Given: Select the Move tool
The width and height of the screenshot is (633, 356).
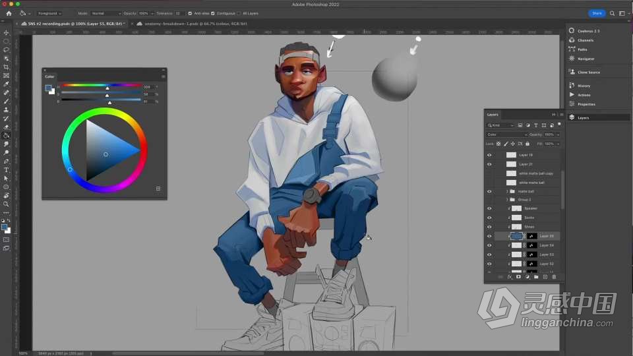Looking at the screenshot, I should coord(6,33).
